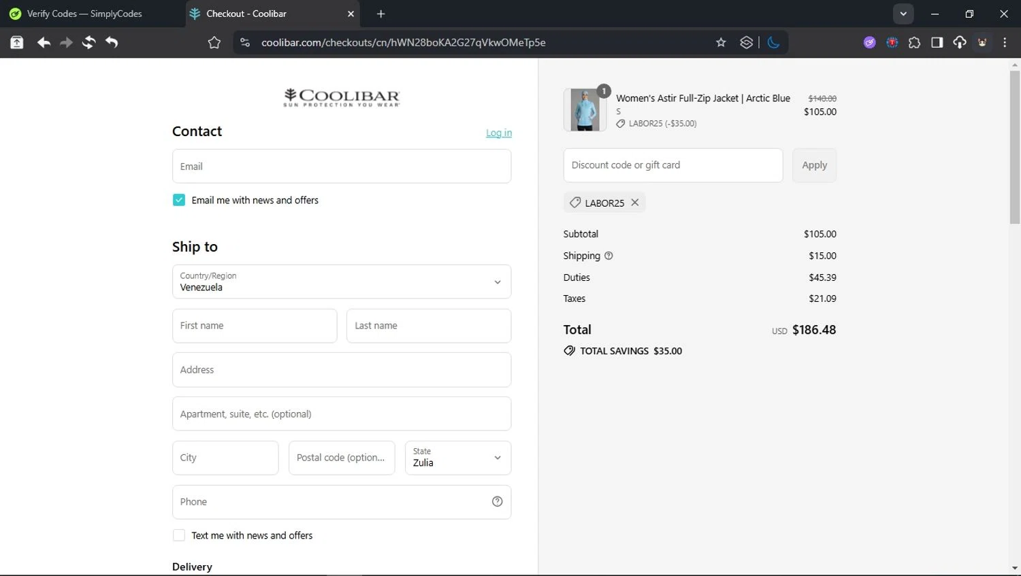The height and width of the screenshot is (576, 1021).
Task: Reload the current page
Action: pyautogui.click(x=88, y=42)
